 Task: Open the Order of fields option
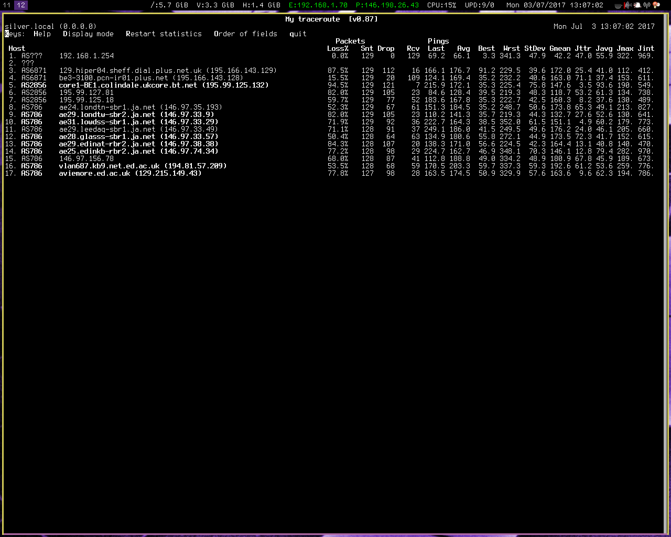[x=245, y=34]
